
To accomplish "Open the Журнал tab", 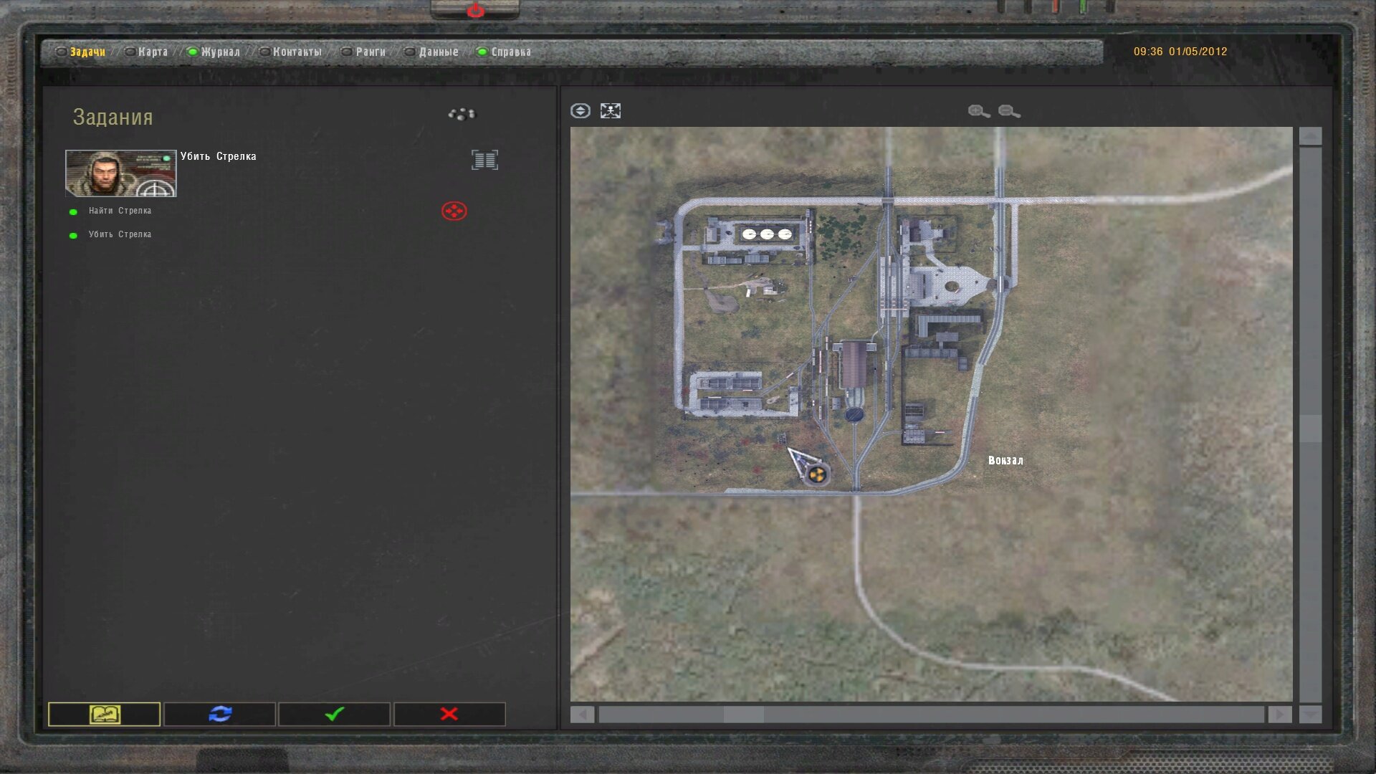I will coord(220,52).
